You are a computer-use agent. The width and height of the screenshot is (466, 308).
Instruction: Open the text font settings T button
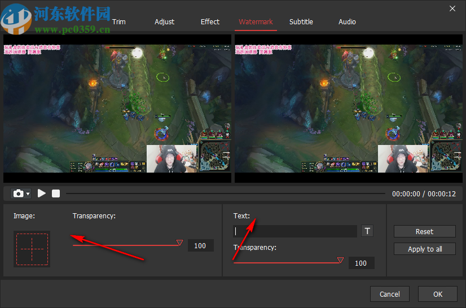pyautogui.click(x=367, y=231)
